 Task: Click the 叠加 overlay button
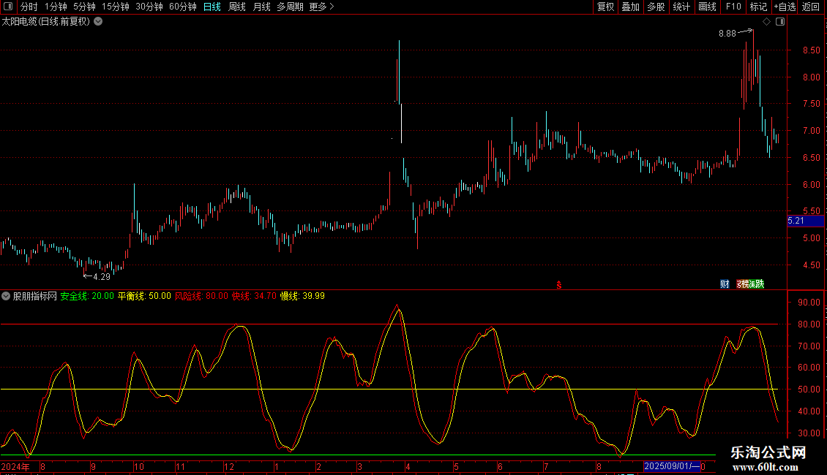click(x=630, y=7)
